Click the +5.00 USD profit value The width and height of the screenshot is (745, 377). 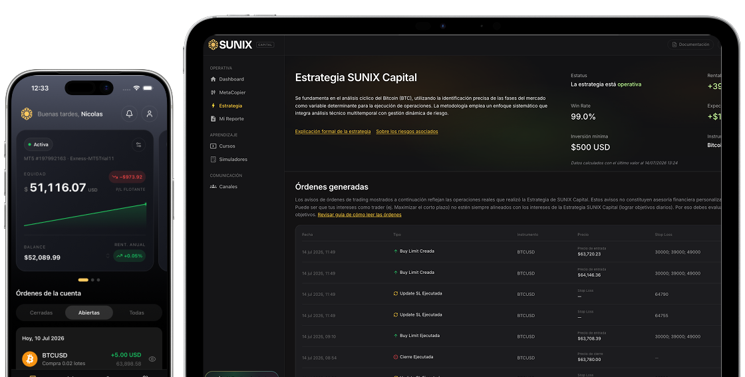coord(126,355)
